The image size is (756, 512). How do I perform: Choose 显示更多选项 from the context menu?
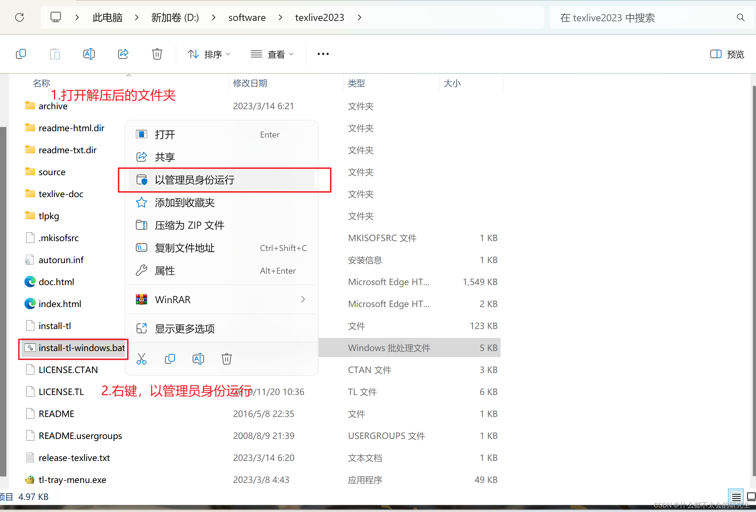click(184, 329)
